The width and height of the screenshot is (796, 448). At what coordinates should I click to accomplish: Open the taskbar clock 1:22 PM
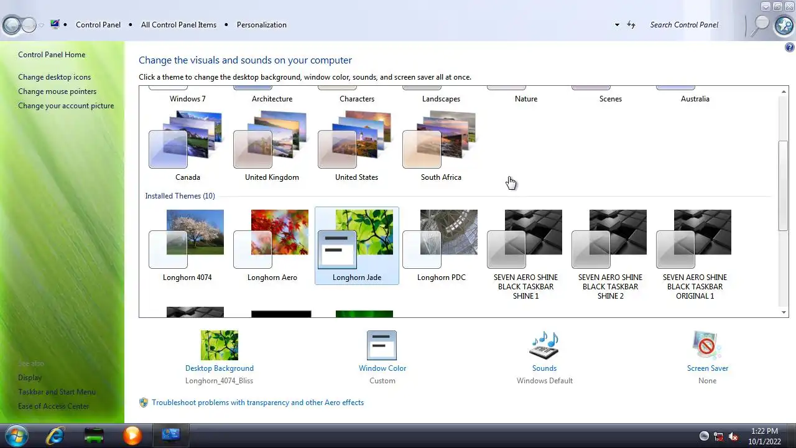point(764,436)
